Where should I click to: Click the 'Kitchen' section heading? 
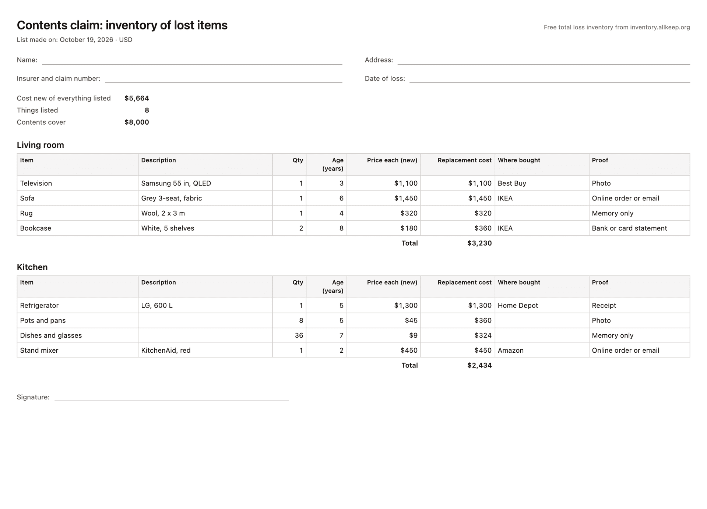pos(32,267)
